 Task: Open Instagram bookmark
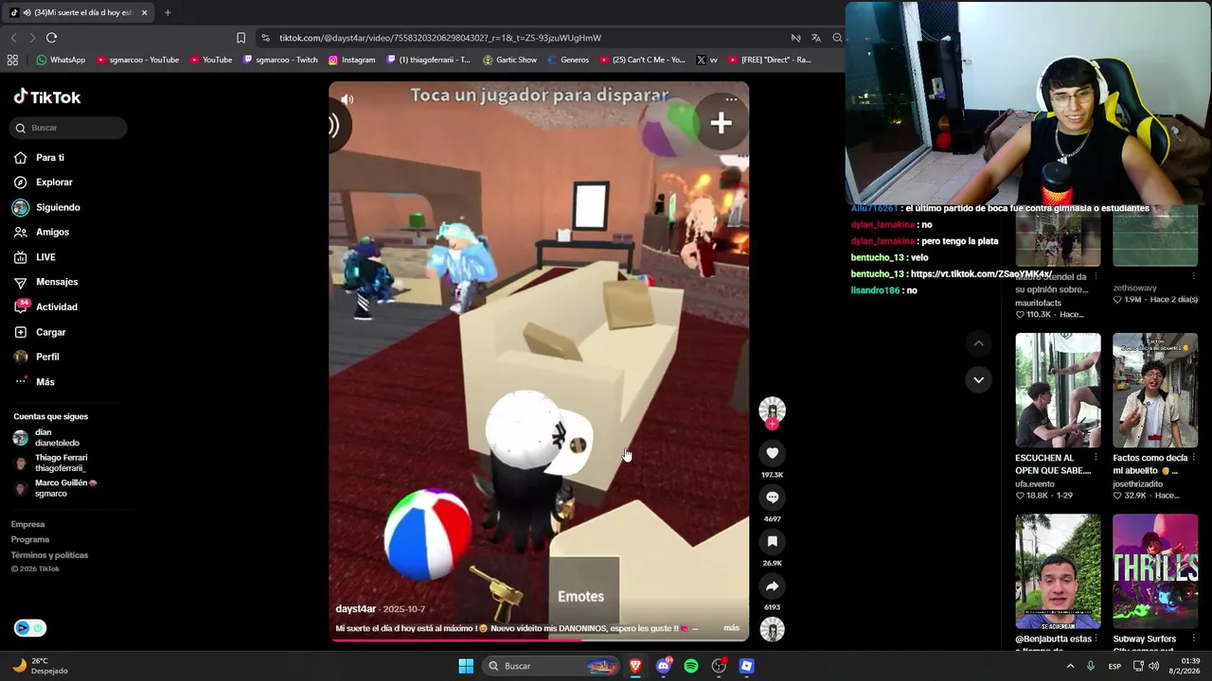(x=352, y=60)
